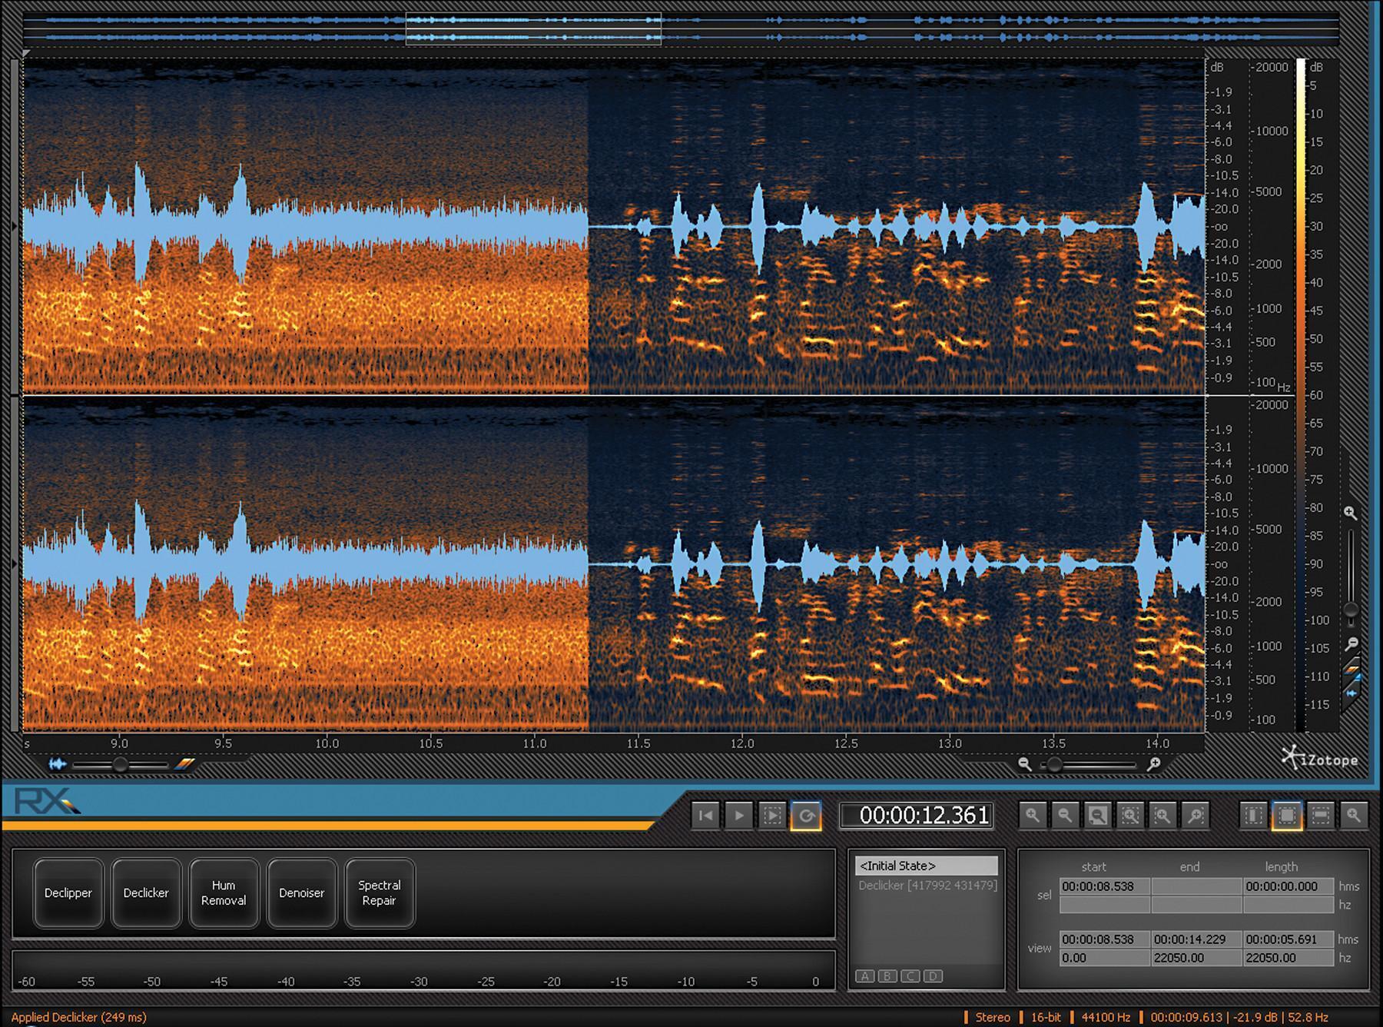Toggle snapshot A button
Screen dimensions: 1383x1027
point(865,976)
